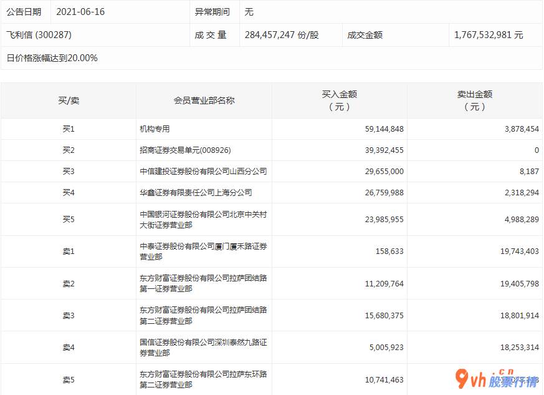
Task: Select 招商证券交易单元(008926)
Action: 185,150
